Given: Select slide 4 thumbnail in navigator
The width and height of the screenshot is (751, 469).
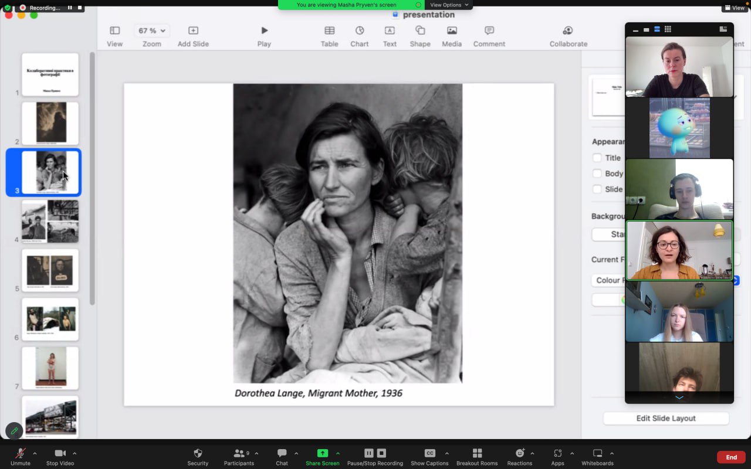Looking at the screenshot, I should coord(50,222).
